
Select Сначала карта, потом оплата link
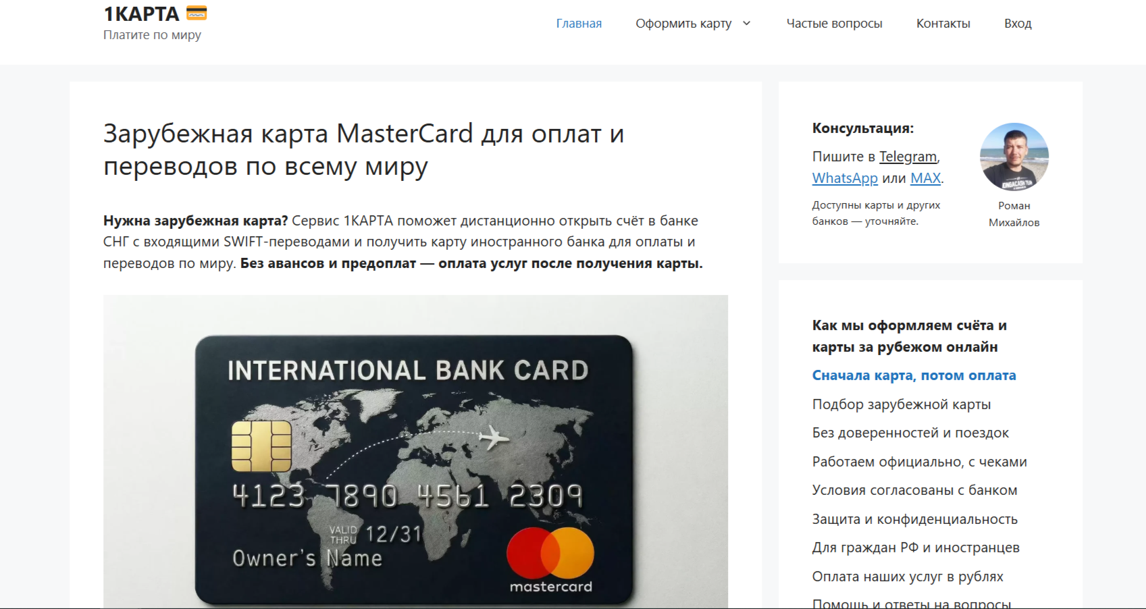[914, 375]
